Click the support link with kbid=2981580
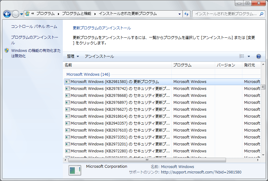Image resolution: width=268 pixels, height=181 pixels. click(201, 172)
